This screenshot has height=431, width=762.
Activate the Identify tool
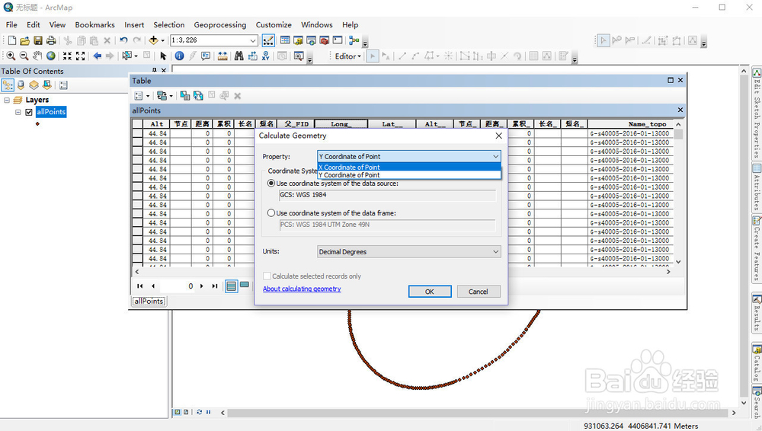179,56
